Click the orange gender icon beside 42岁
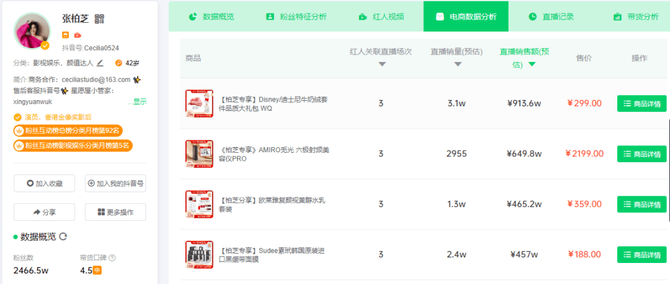 pyautogui.click(x=118, y=63)
